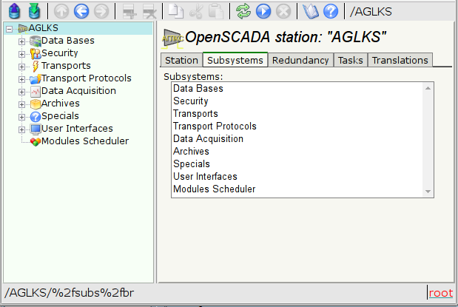The height and width of the screenshot is (307, 458).
Task: Open the Redundancy tab
Action: pos(300,61)
